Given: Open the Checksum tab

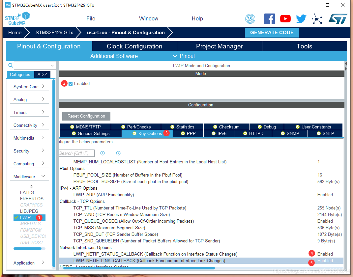Looking at the screenshot, I should [x=226, y=127].
